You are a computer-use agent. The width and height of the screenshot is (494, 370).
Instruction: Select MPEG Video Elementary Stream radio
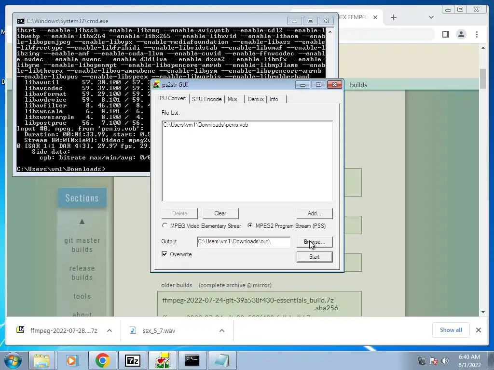coord(202,226)
